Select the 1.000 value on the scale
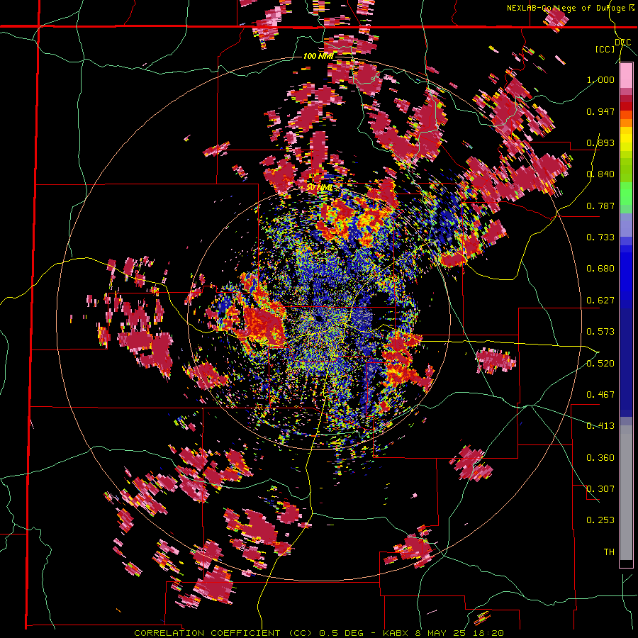Screen dimensions: 638x638 (x=600, y=79)
